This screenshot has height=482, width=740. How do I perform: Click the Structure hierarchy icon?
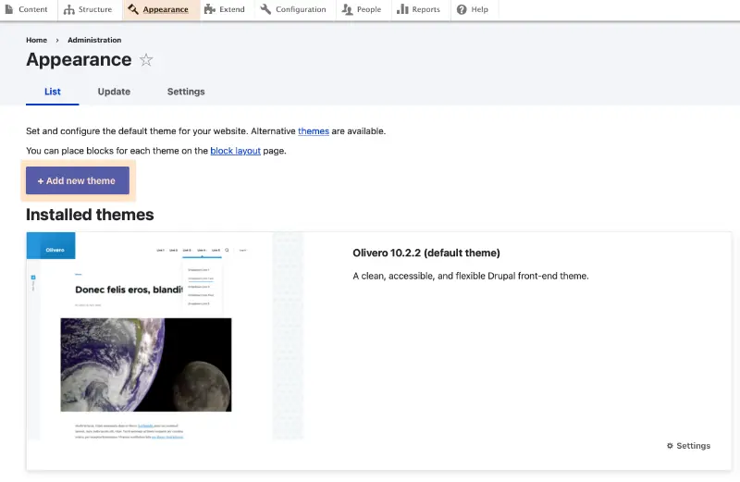(68, 9)
